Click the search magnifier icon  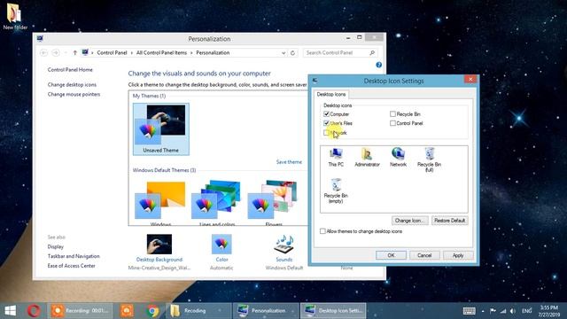[372, 53]
